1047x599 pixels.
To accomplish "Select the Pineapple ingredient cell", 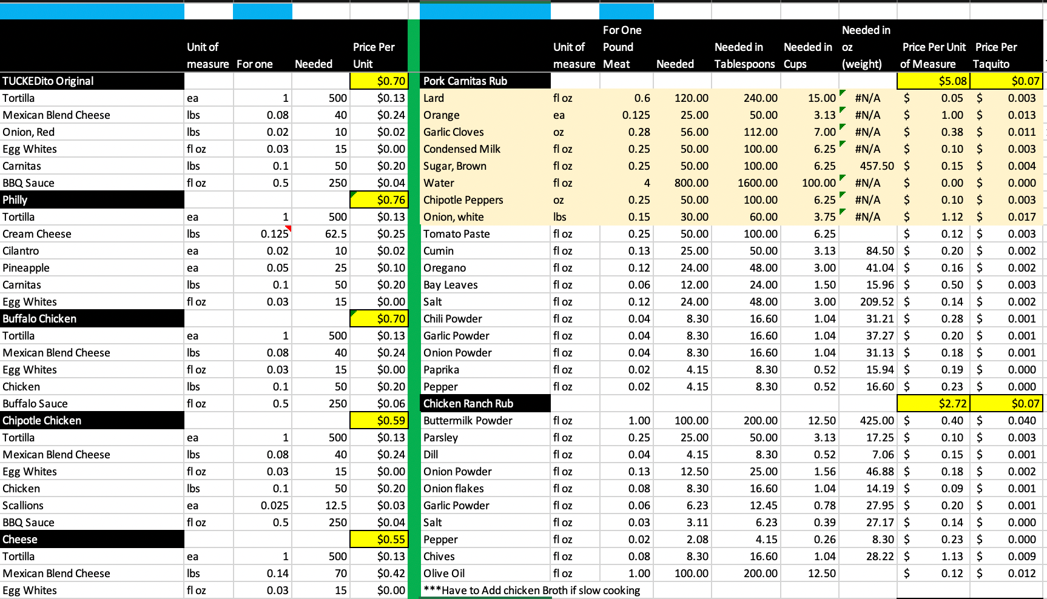I will point(92,268).
